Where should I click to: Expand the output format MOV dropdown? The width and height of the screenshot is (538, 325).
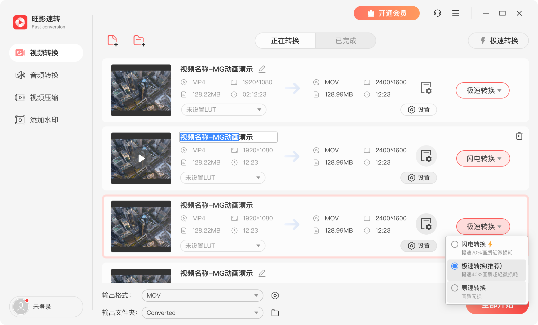pyautogui.click(x=255, y=295)
